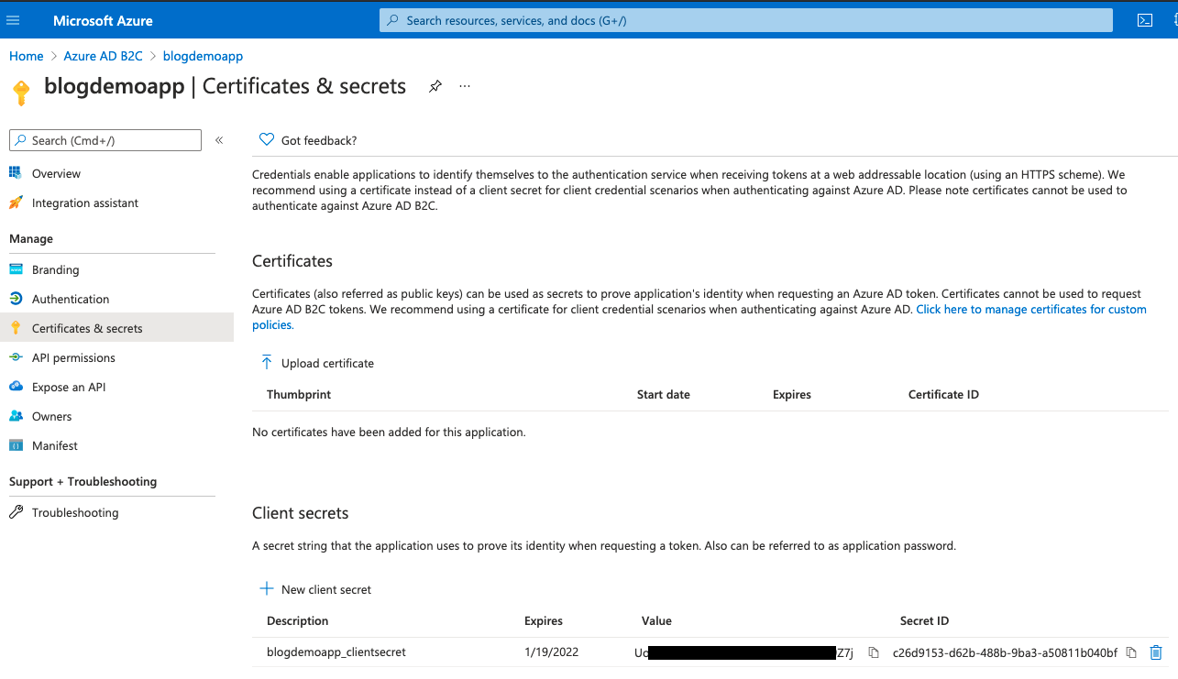Select the blogdemoapp_clientsecret description cell
The height and width of the screenshot is (679, 1178).
336,652
